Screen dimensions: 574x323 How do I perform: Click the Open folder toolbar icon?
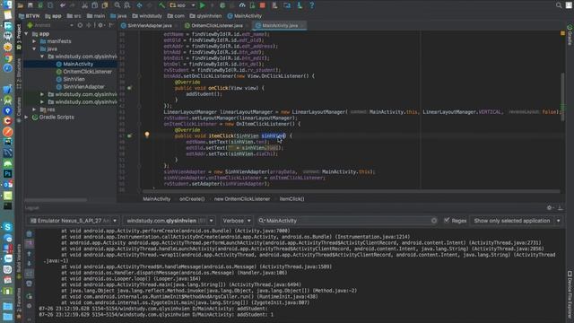click(x=21, y=5)
